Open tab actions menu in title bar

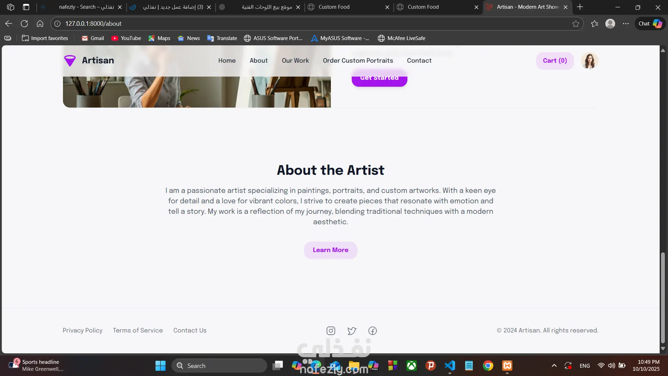point(26,7)
